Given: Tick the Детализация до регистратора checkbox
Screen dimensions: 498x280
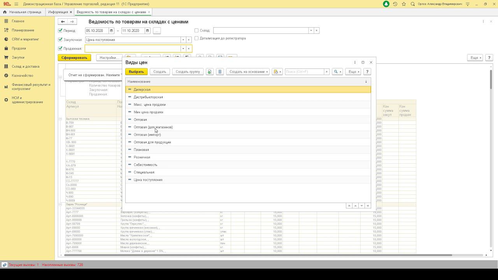Looking at the screenshot, I should click(196, 38).
